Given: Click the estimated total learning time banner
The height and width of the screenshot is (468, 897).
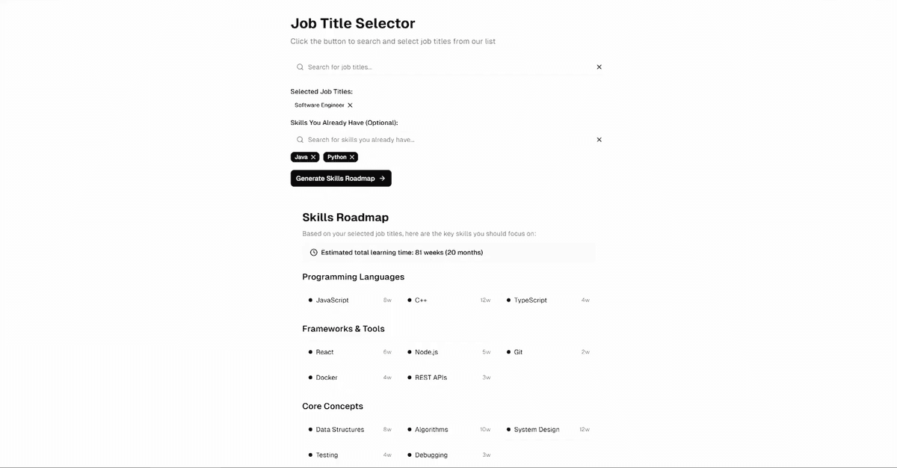Looking at the screenshot, I should point(449,252).
